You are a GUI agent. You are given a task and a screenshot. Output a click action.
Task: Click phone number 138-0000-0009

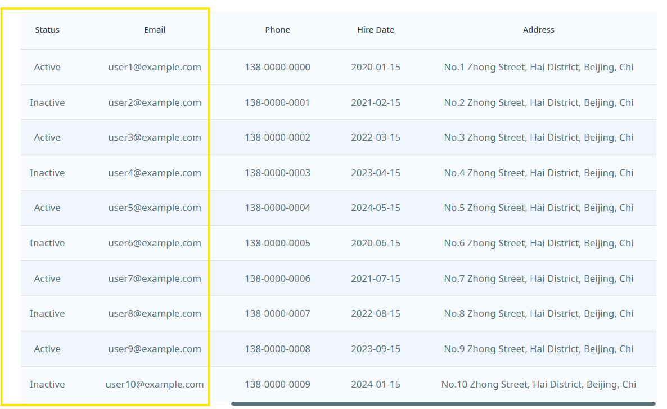coord(277,384)
